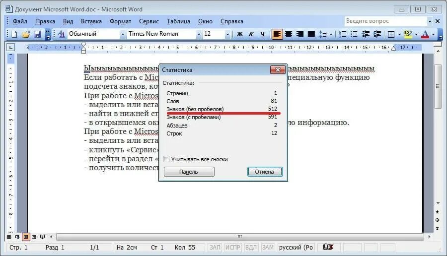Open the Вставка menu
This screenshot has width=447, height=256.
pos(91,21)
